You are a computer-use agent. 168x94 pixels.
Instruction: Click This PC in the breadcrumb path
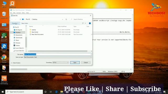[x=28, y=19]
